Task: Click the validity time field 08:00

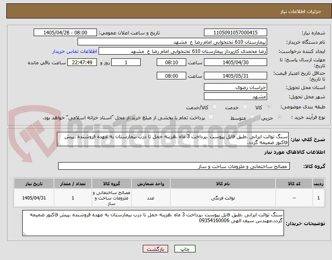Action: point(171,76)
